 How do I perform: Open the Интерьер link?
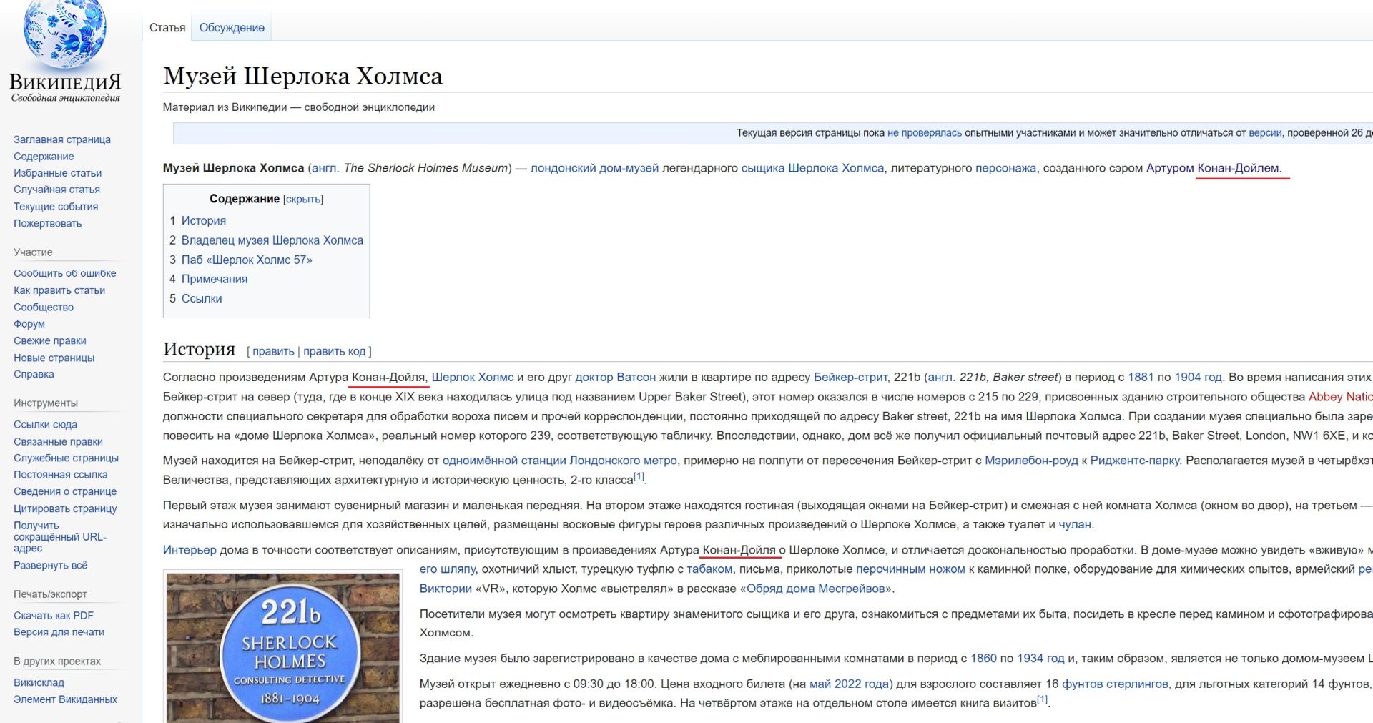190,550
